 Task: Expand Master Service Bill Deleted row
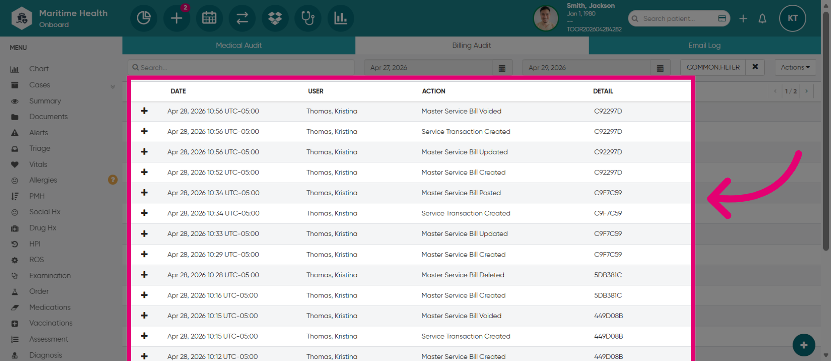tap(145, 275)
